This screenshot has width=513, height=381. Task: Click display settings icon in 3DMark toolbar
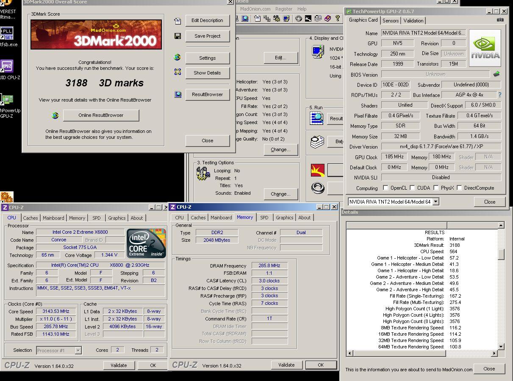tap(286, 19)
